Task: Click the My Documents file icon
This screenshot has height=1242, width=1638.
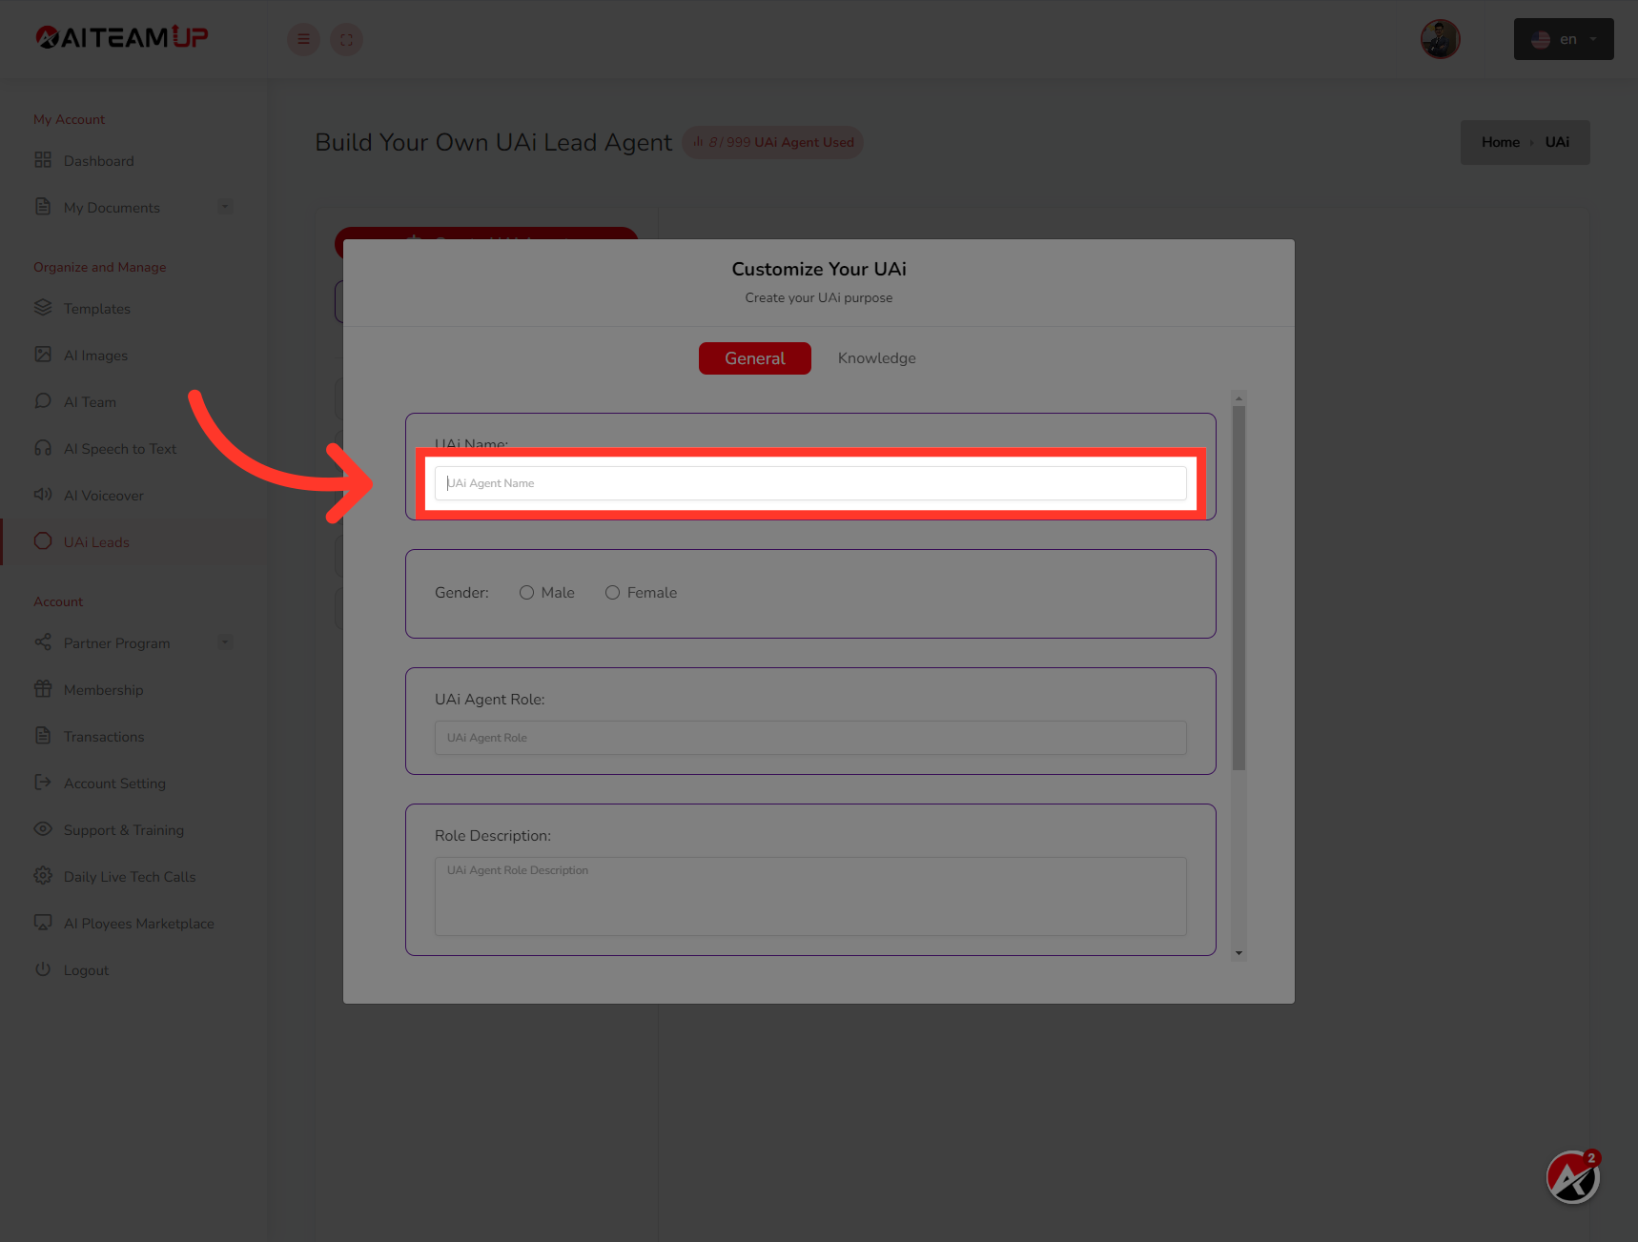Action: pyautogui.click(x=43, y=207)
